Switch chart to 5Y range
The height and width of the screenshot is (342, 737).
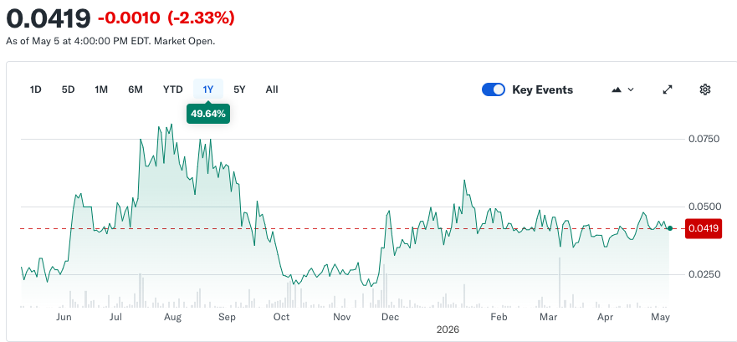coord(240,89)
